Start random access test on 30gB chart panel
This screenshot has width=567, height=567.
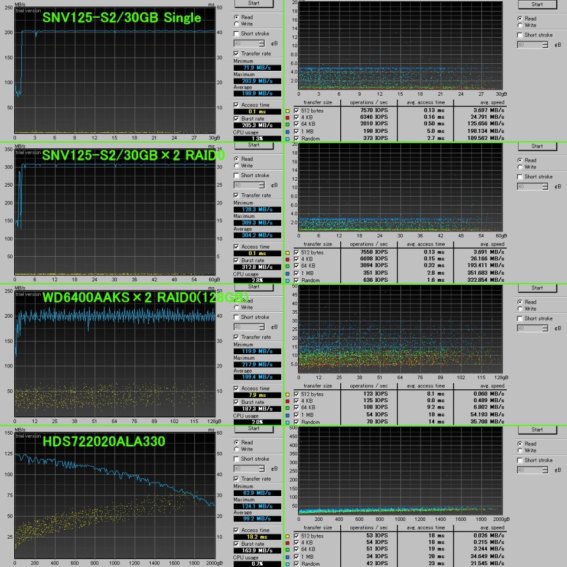click(537, 4)
